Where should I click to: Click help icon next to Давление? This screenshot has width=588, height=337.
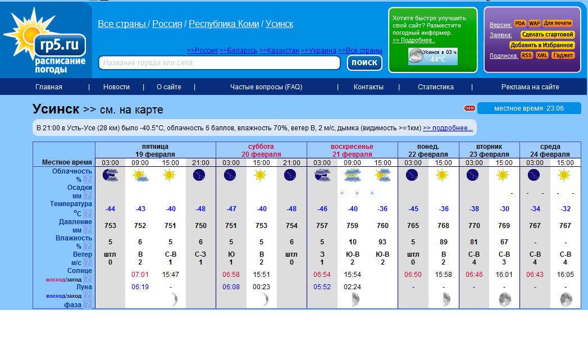click(87, 230)
